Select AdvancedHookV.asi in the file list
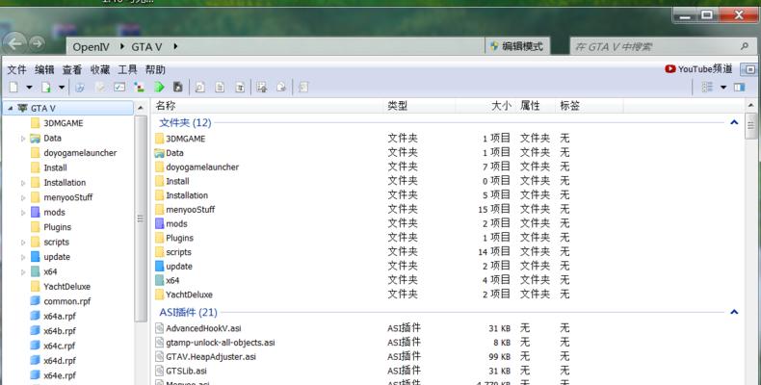 click(x=447, y=328)
